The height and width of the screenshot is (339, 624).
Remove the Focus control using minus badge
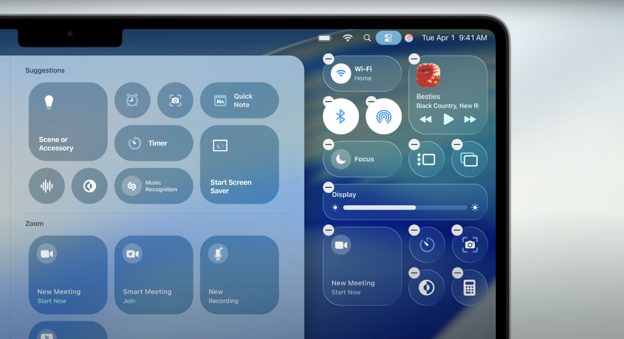[329, 144]
